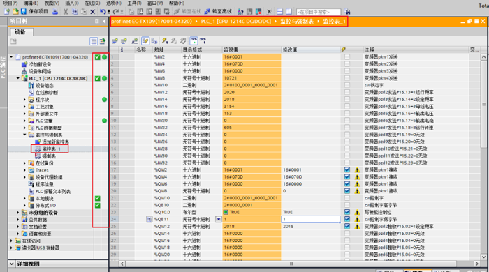
Task: Click the monitor-all glasses icon
Action: (x=194, y=40)
